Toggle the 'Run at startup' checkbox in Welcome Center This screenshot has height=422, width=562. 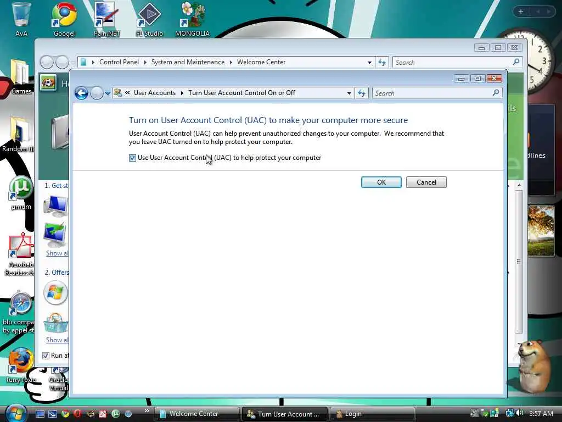point(46,356)
